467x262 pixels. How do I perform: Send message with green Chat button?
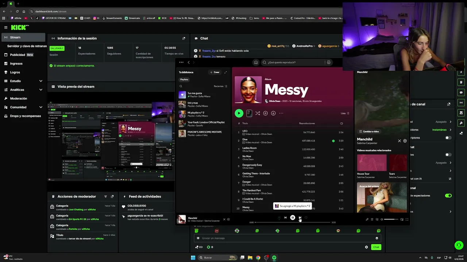pyautogui.click(x=376, y=247)
